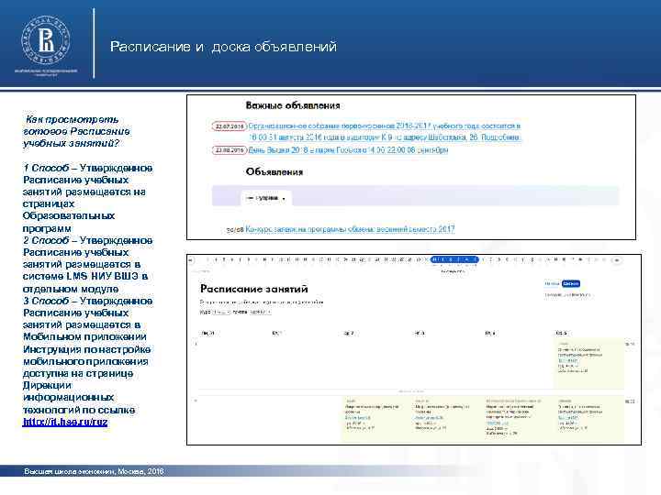Click the previous arrow on the date strip
This screenshot has height=495, width=661.
(191, 260)
